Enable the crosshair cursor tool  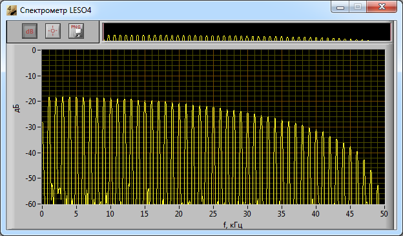[x=53, y=31]
